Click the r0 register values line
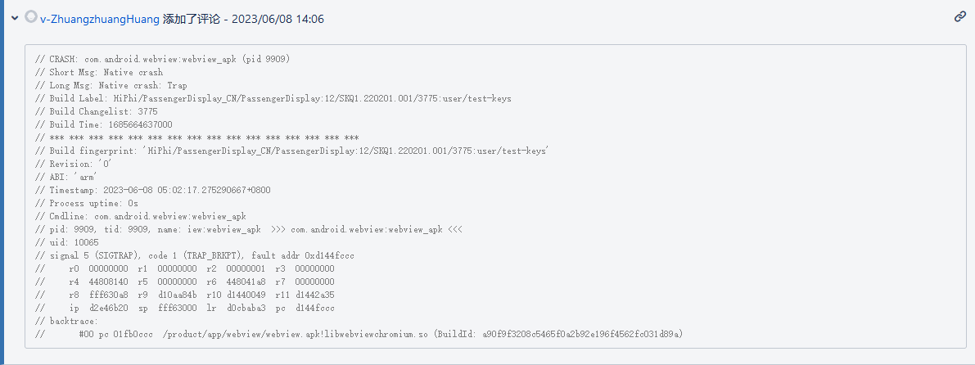975x365 pixels. [185, 268]
